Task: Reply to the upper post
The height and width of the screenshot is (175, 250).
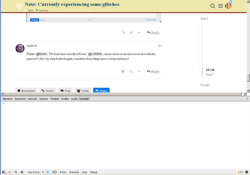Action: pos(153,33)
